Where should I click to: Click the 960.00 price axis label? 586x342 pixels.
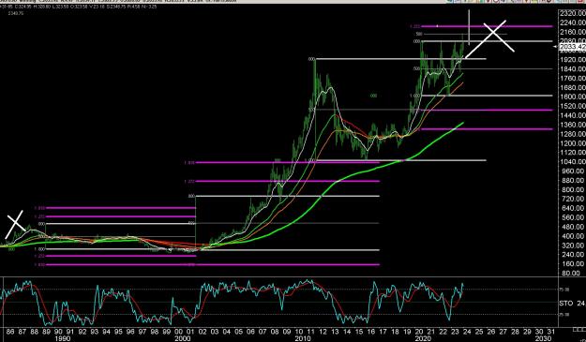(574, 171)
